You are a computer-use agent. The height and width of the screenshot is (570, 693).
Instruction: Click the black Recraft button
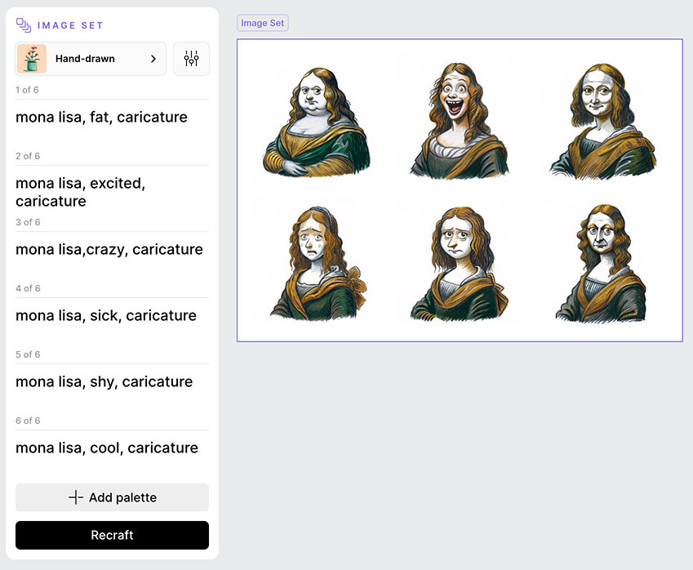pyautogui.click(x=113, y=535)
